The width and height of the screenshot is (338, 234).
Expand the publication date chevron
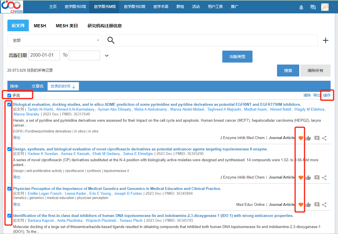107,55
